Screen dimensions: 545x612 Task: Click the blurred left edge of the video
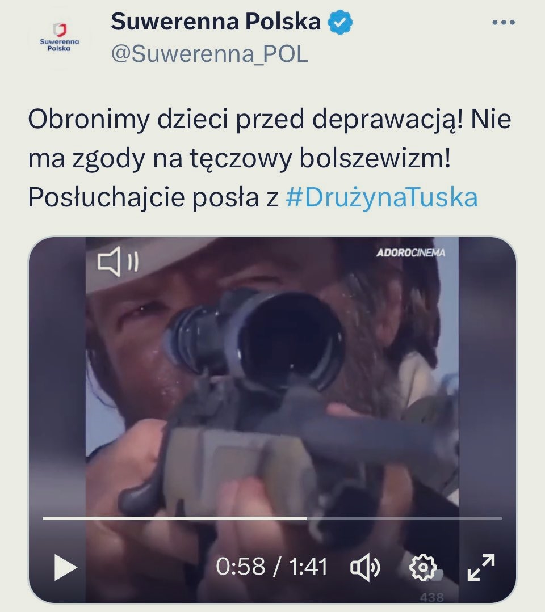(x=57, y=420)
